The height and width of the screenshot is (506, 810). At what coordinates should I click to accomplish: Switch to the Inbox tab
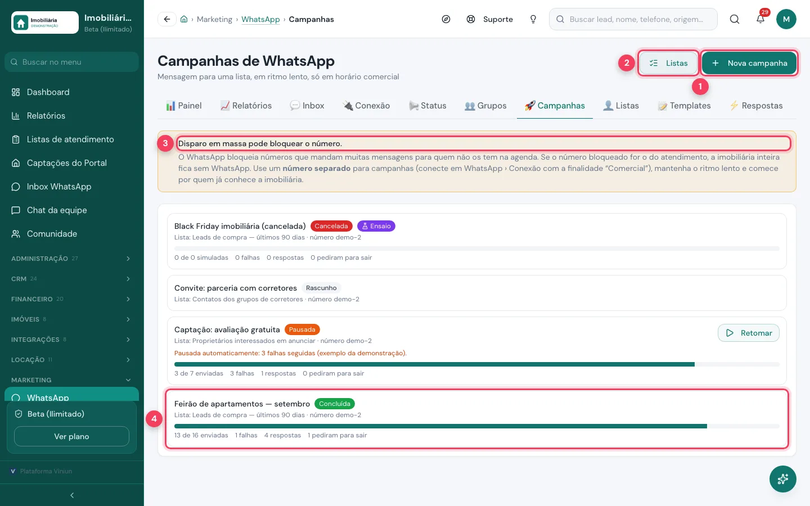coord(307,106)
